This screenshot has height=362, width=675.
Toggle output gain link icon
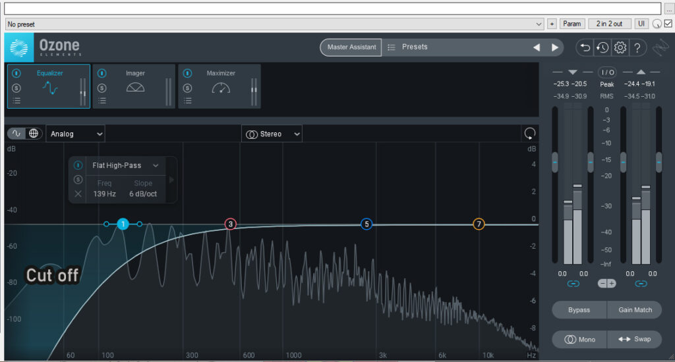641,284
